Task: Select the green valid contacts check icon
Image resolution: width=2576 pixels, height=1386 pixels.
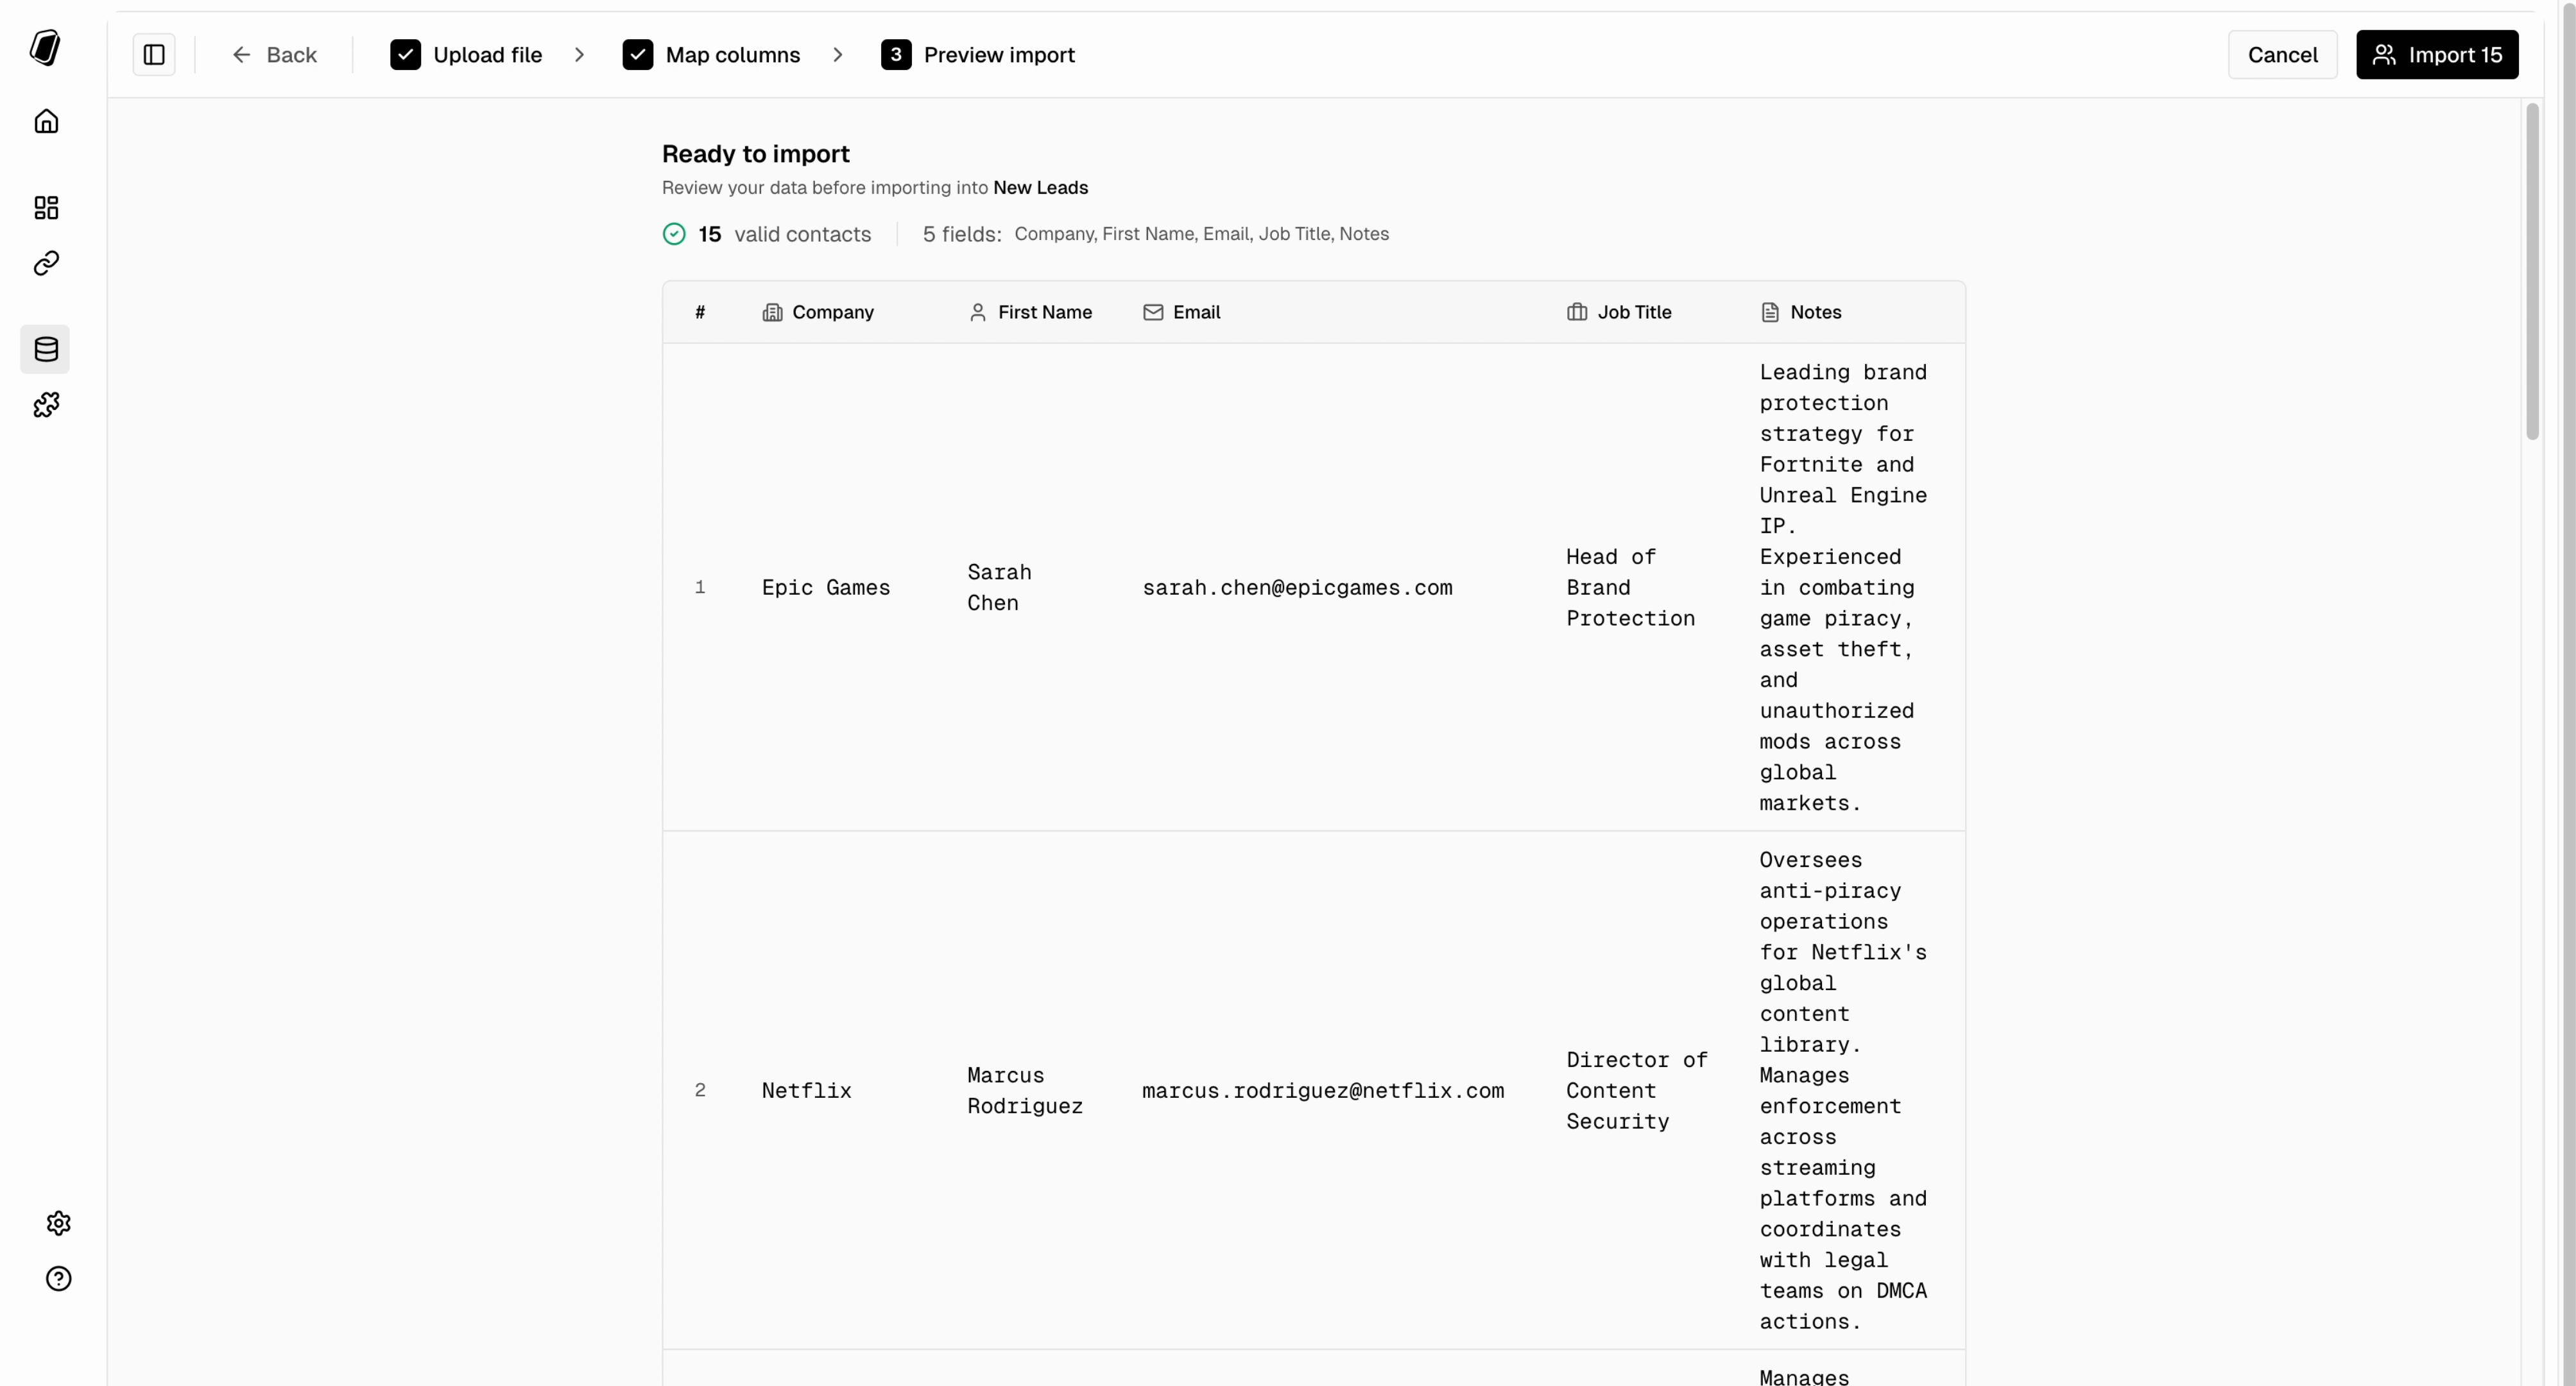Action: [x=674, y=234]
